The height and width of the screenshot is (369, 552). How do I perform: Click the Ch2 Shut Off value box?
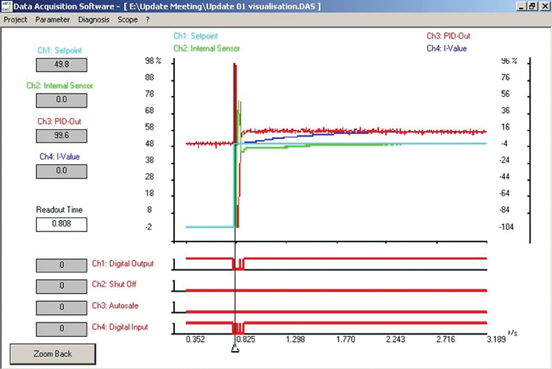(x=61, y=285)
